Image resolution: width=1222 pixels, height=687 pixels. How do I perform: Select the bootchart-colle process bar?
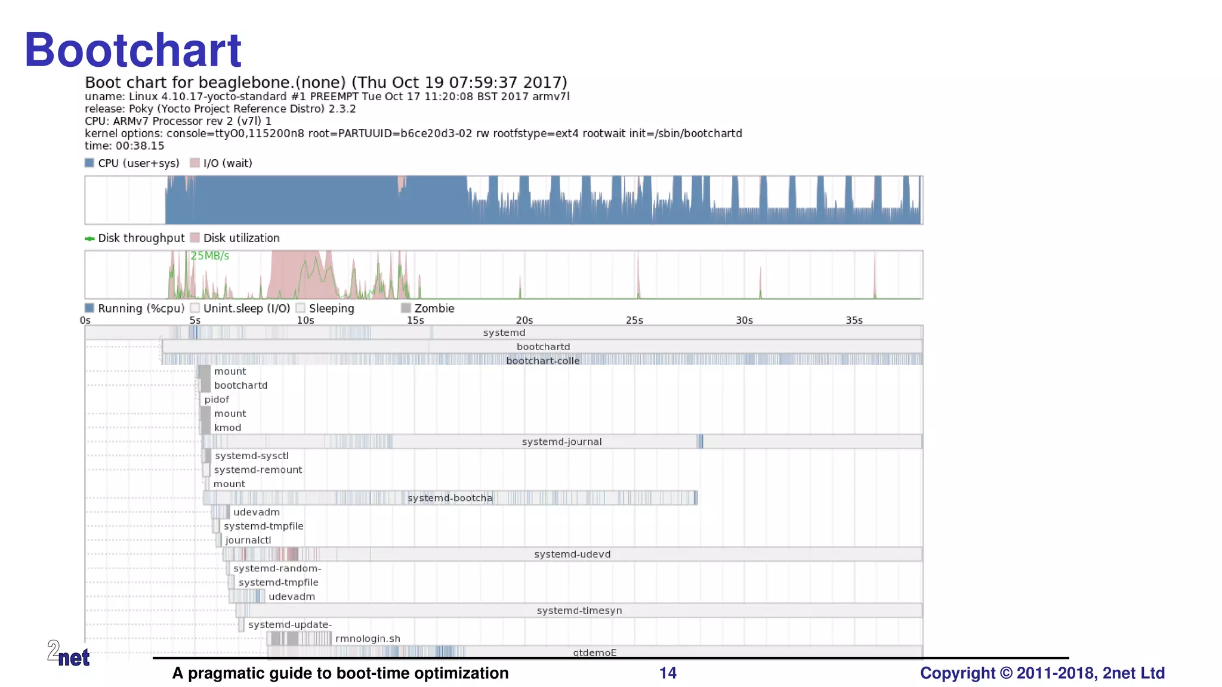542,360
